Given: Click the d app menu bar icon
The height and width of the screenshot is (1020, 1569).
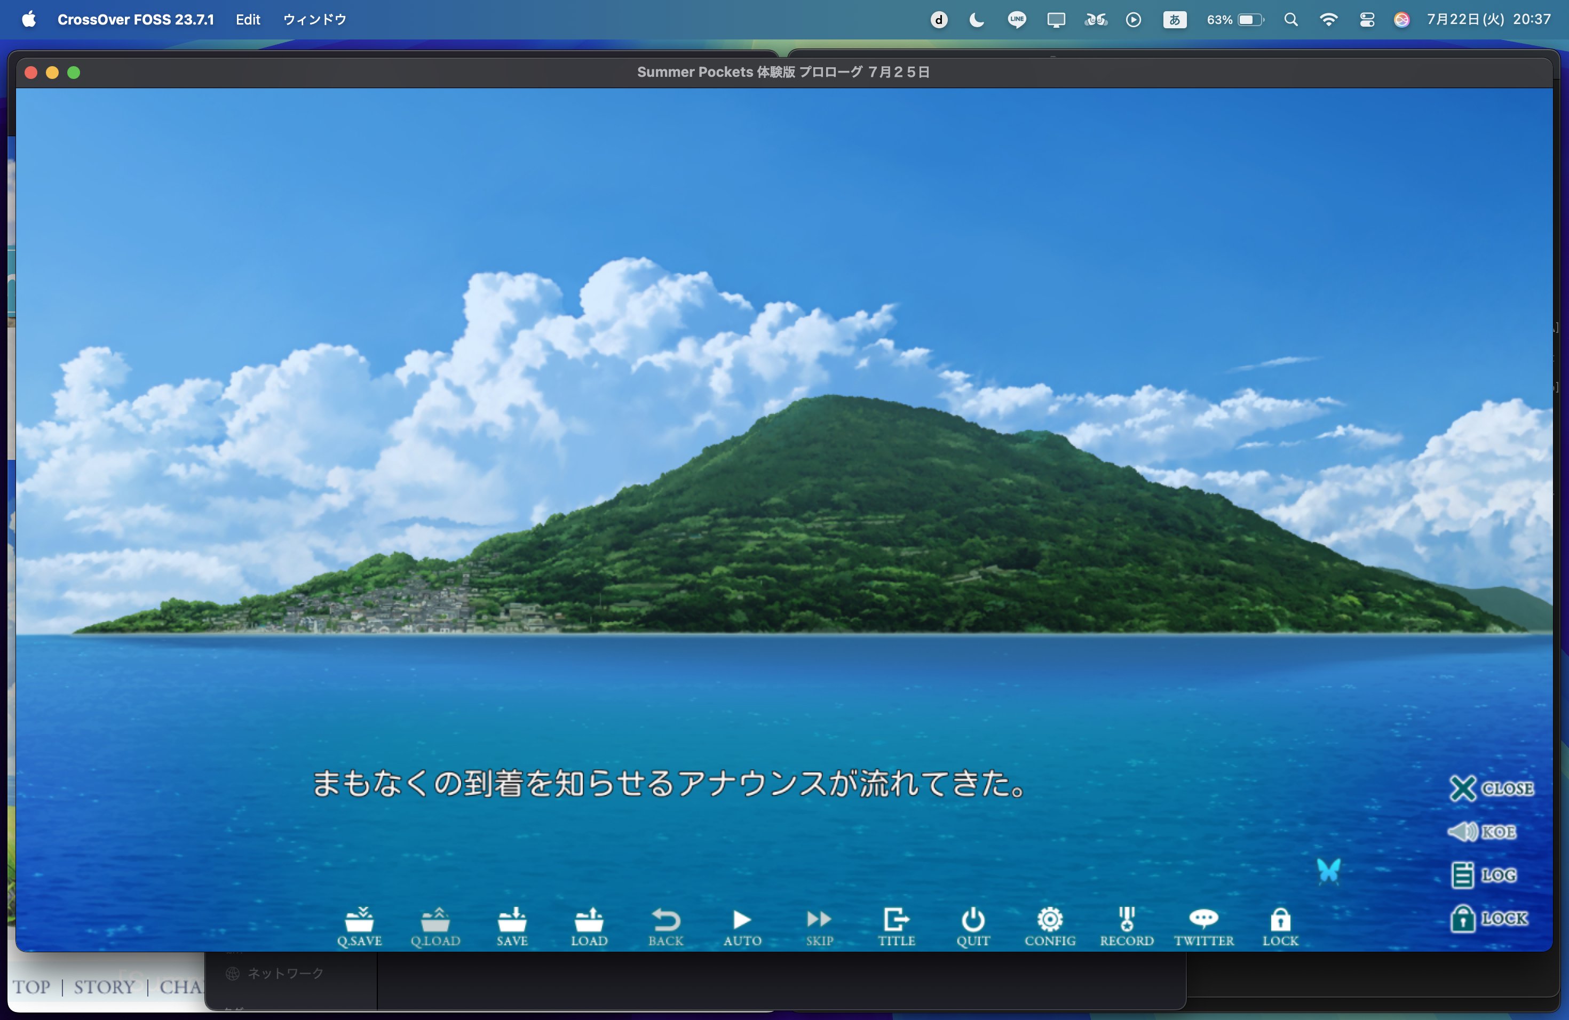Looking at the screenshot, I should 939,20.
